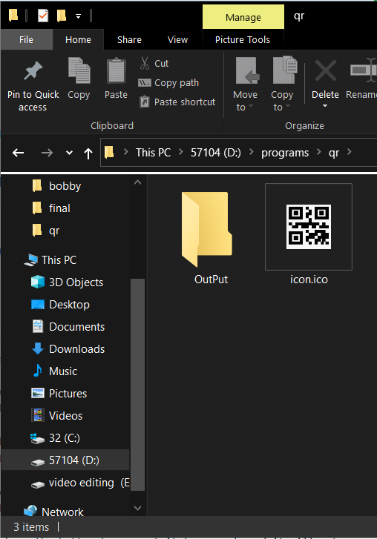The height and width of the screenshot is (539, 377).
Task: Expand the Delete options arrow
Action: [x=325, y=106]
